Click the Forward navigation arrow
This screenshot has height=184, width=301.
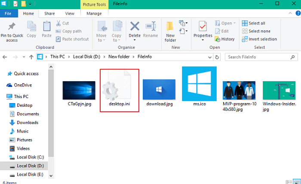(x=15, y=57)
